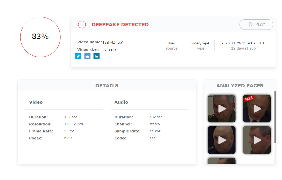Image resolution: width=282 pixels, height=180 pixels.
Task: Click the DEEPFAKE DETECTED heading
Action: 120,25
